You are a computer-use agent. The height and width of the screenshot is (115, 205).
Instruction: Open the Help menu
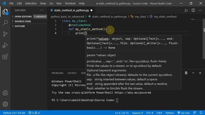point(82,4)
